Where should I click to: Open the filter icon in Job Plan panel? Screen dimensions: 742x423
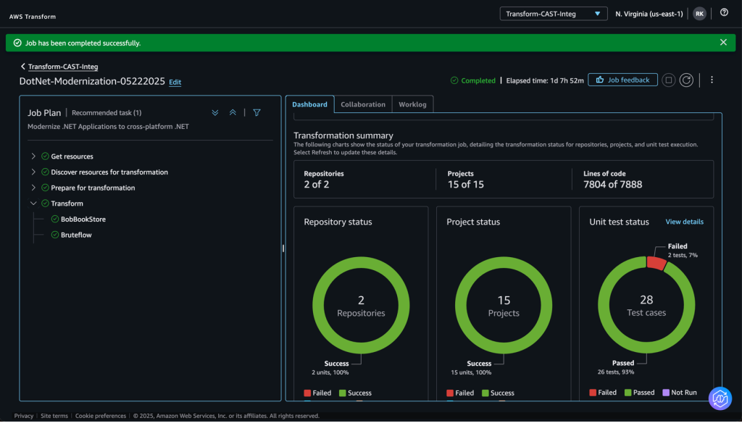click(x=257, y=112)
